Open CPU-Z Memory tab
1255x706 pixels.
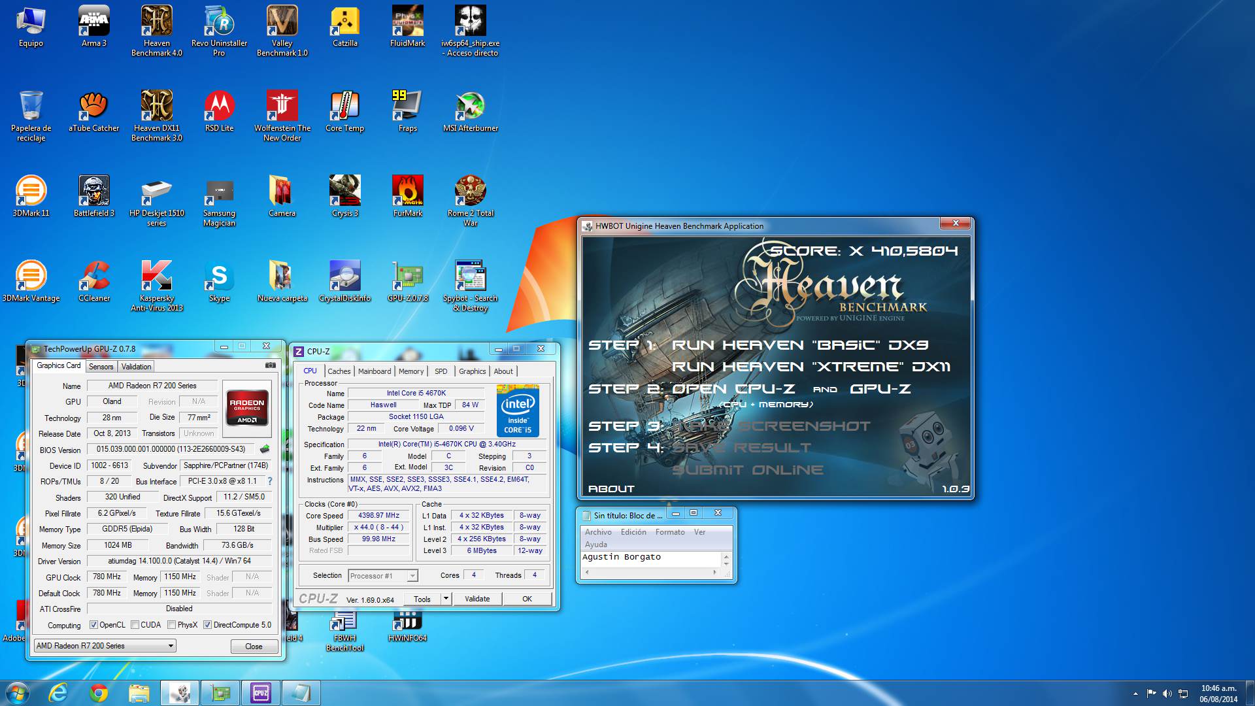[x=411, y=371]
